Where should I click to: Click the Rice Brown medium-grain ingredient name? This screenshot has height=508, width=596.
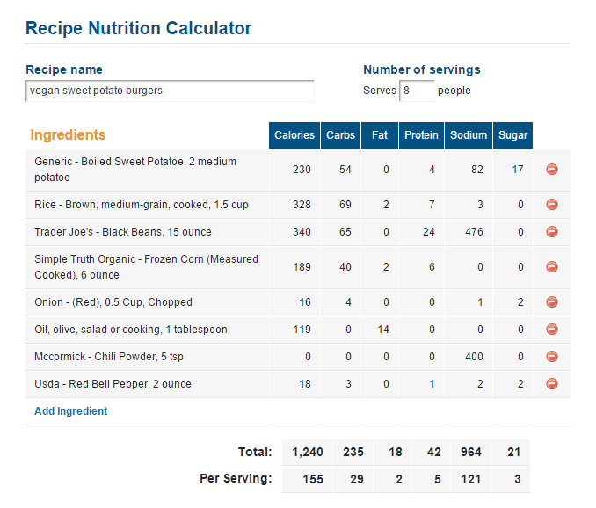coord(142,205)
